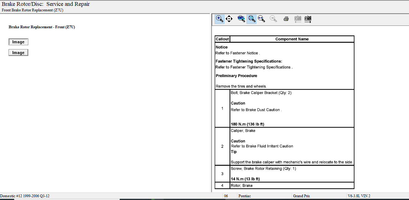The image size is (409, 200).
Task: Click the '06' year status entry
Action: click(x=226, y=196)
